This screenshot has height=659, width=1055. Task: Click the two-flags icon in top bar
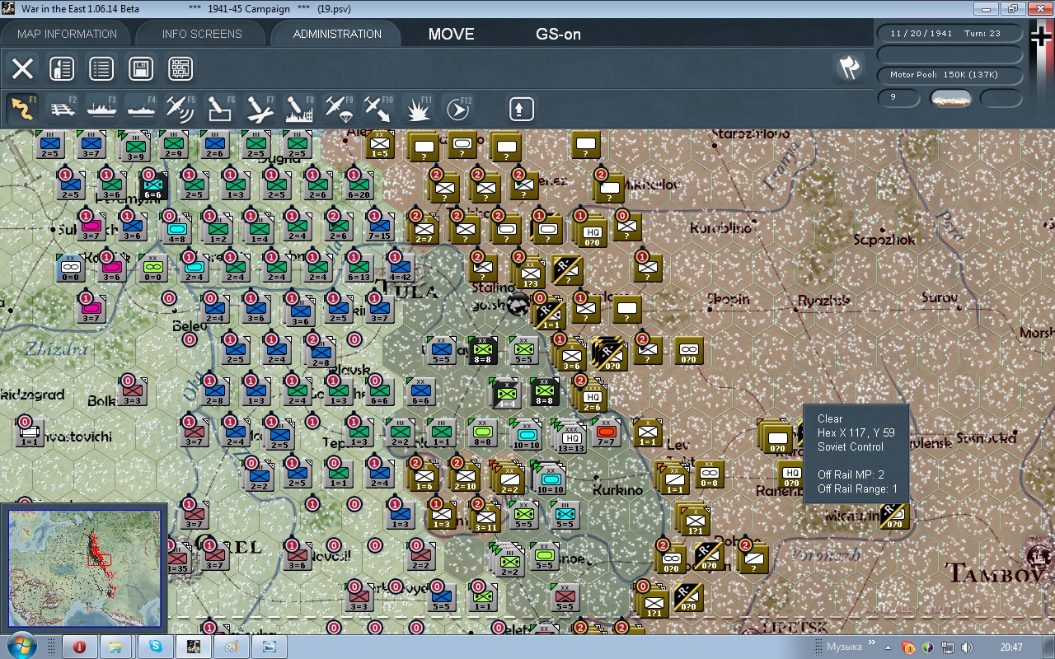pos(849,68)
